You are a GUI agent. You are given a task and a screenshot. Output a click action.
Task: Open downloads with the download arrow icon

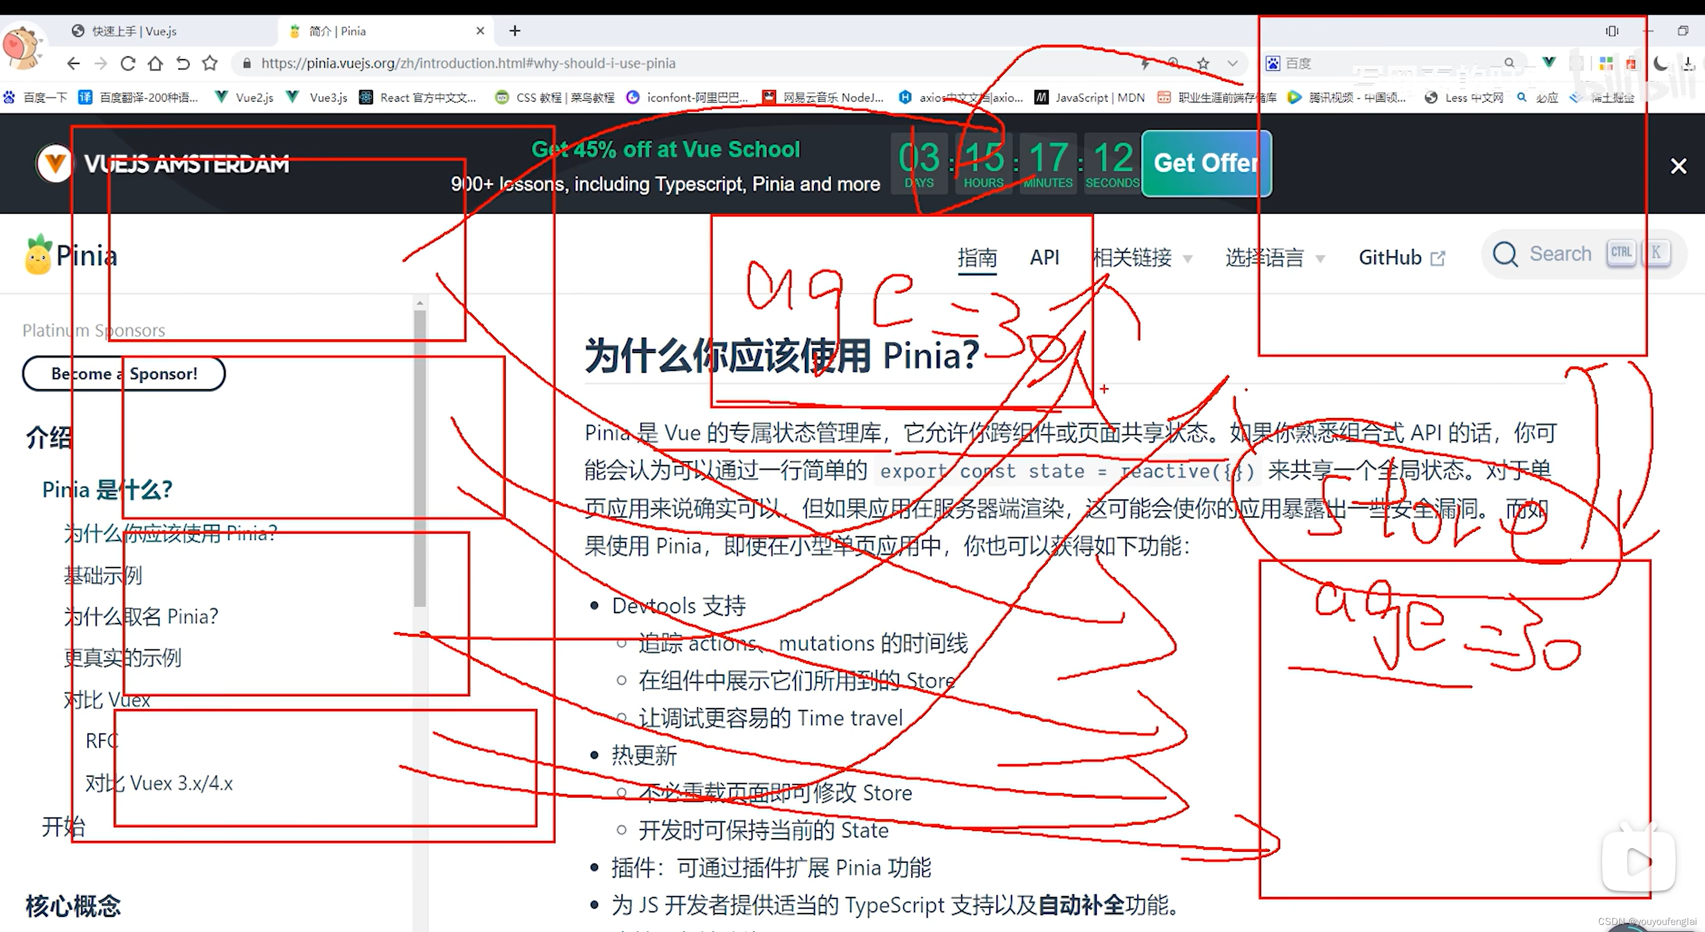click(1688, 63)
